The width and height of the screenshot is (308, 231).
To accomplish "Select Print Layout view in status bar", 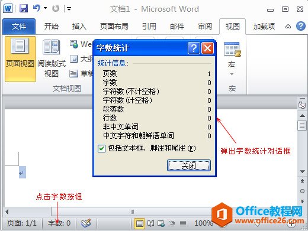I will coord(139,223).
